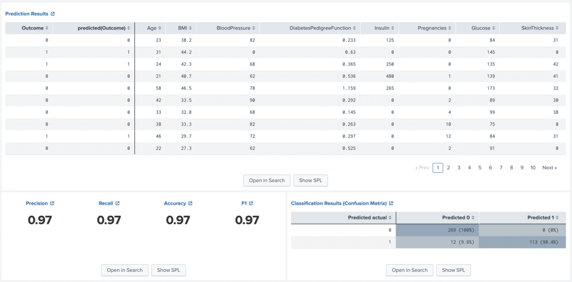Click Open in Search under Prediction Results
This screenshot has height=282, width=572.
point(266,180)
